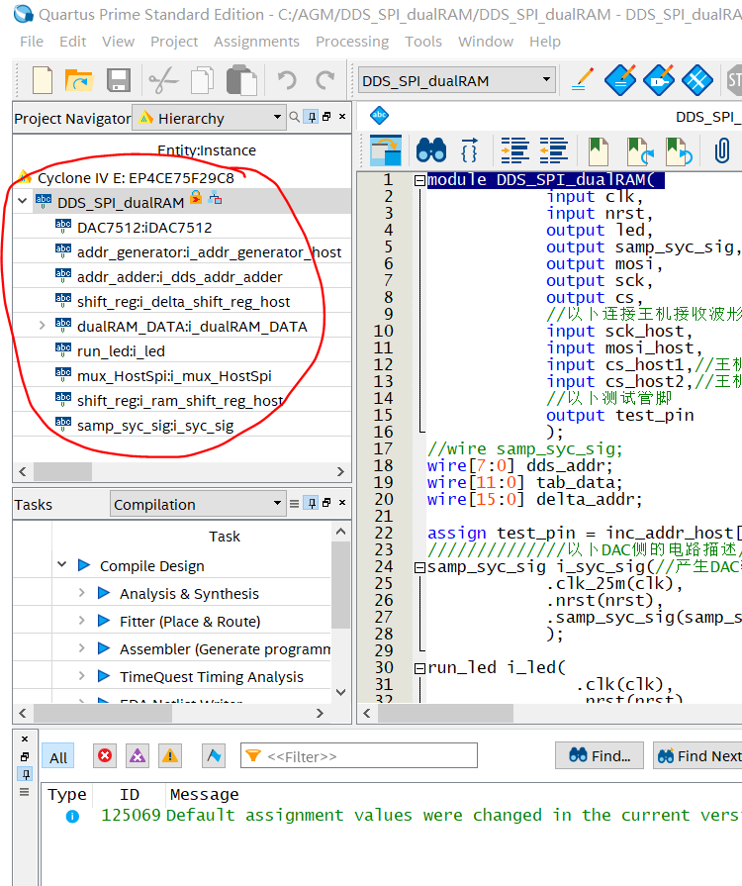
Task: Search the Project Navigator with the magnifier icon
Action: pos(294,117)
